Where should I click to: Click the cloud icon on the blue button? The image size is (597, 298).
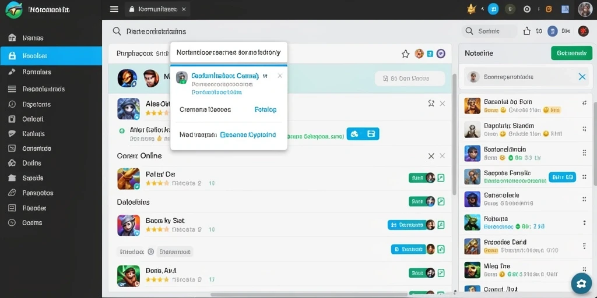[354, 134]
